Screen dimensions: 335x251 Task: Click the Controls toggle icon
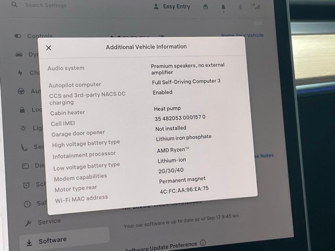tap(18, 36)
